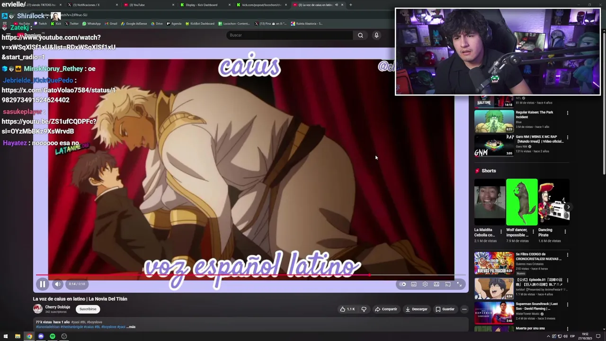Open the Ruleta Aleatoria bookmark
The width and height of the screenshot is (606, 341).
pyautogui.click(x=307, y=23)
